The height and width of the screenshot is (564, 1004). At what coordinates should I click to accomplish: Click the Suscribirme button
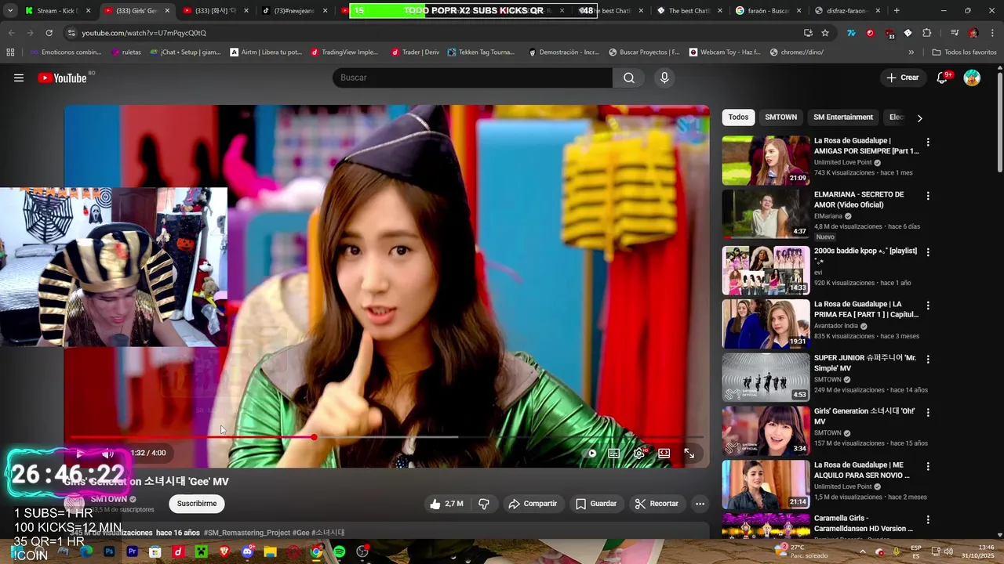(x=197, y=504)
